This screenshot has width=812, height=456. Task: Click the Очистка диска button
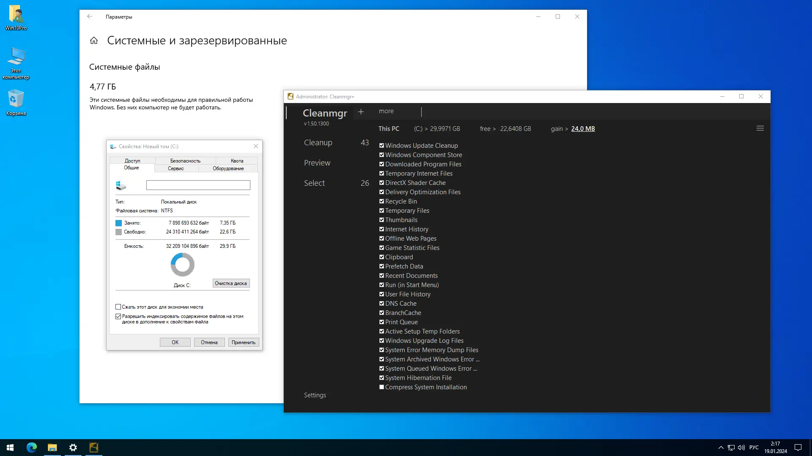(231, 283)
